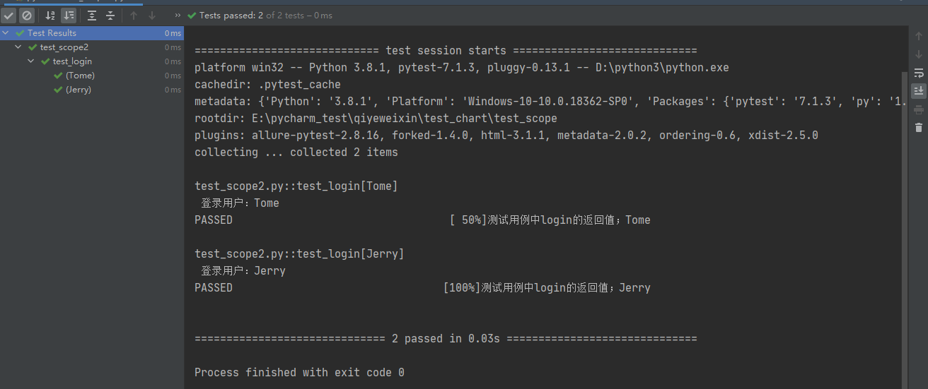This screenshot has width=928, height=389.
Task: Toggle the Show Ignored tests filter
Action: 27,15
